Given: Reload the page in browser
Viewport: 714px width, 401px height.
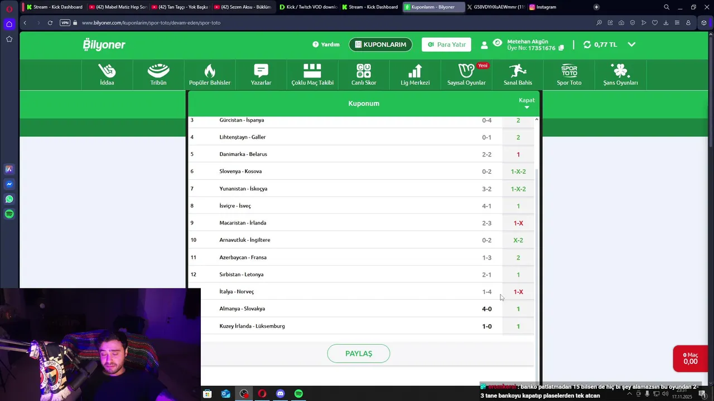Looking at the screenshot, I should (50, 23).
